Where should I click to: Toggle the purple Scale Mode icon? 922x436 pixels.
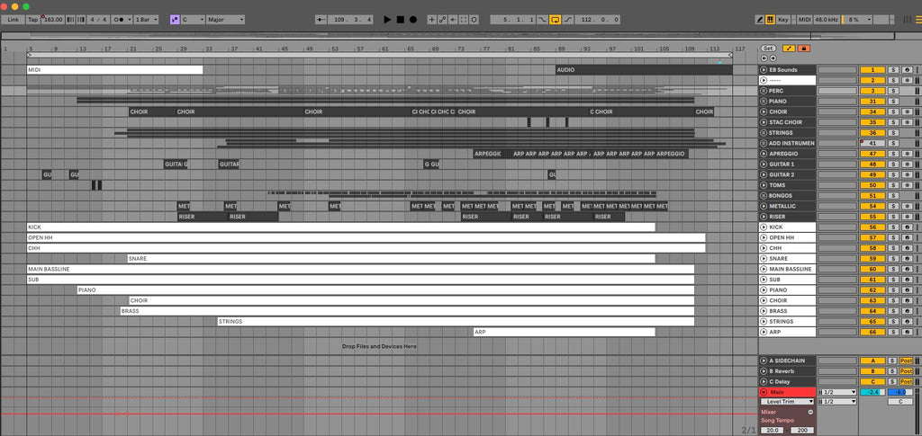175,20
